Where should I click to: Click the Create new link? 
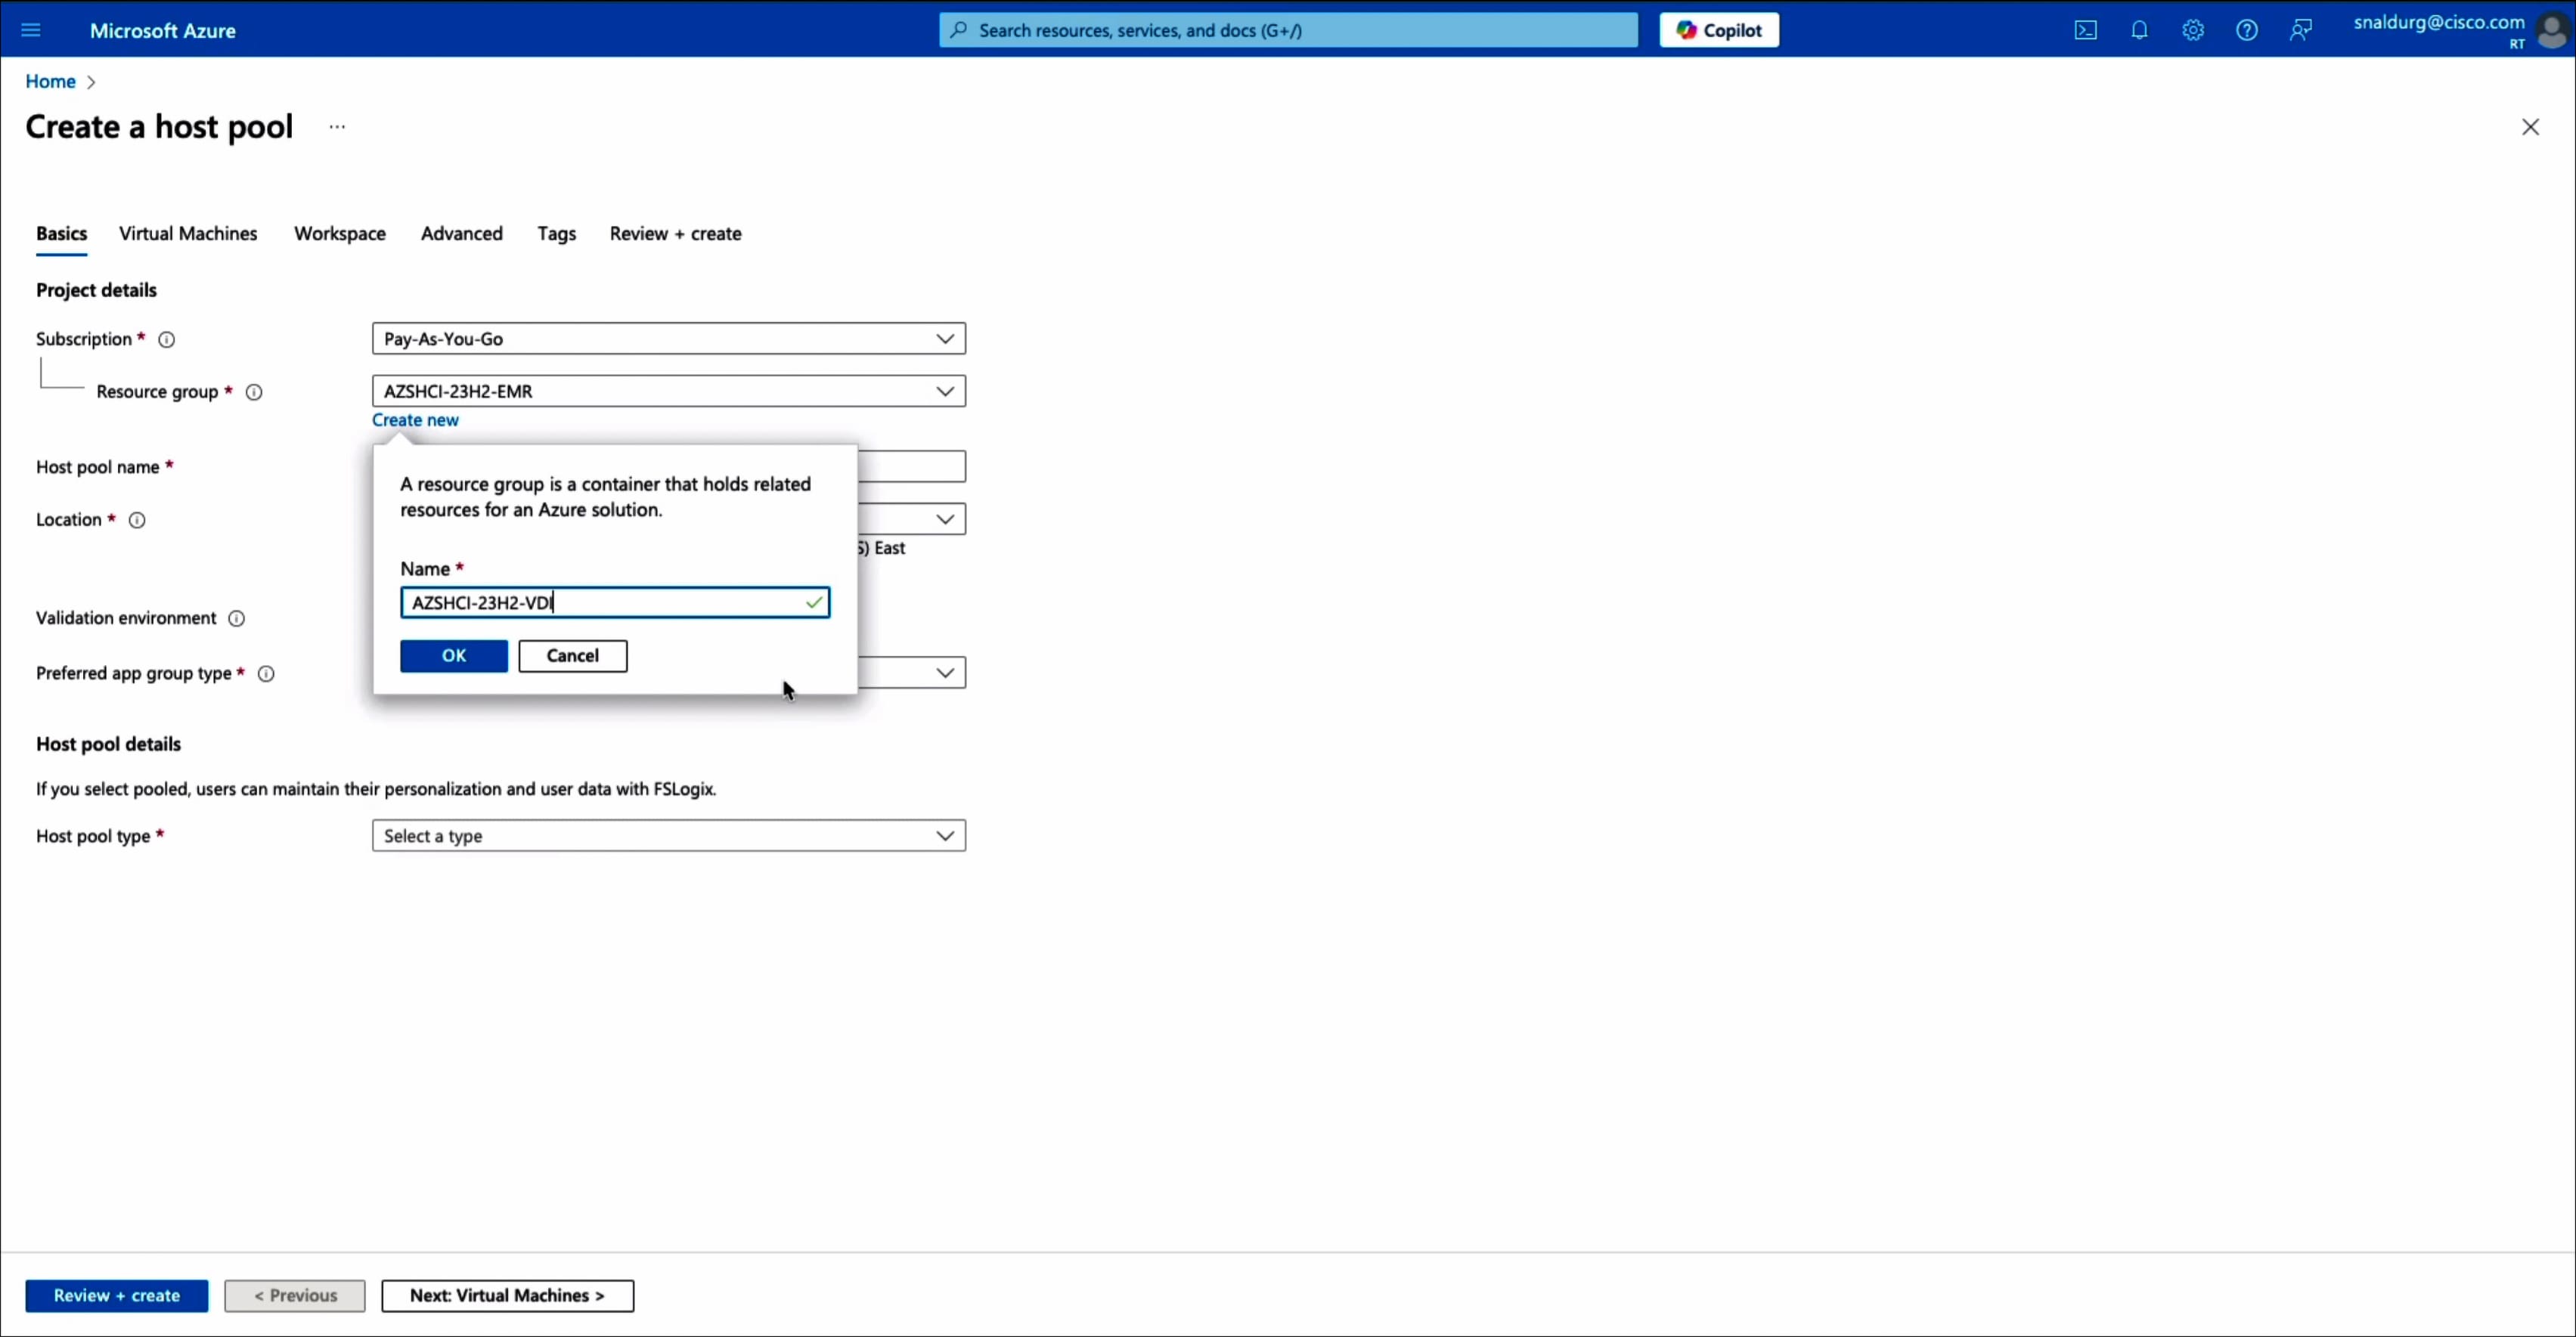point(415,419)
